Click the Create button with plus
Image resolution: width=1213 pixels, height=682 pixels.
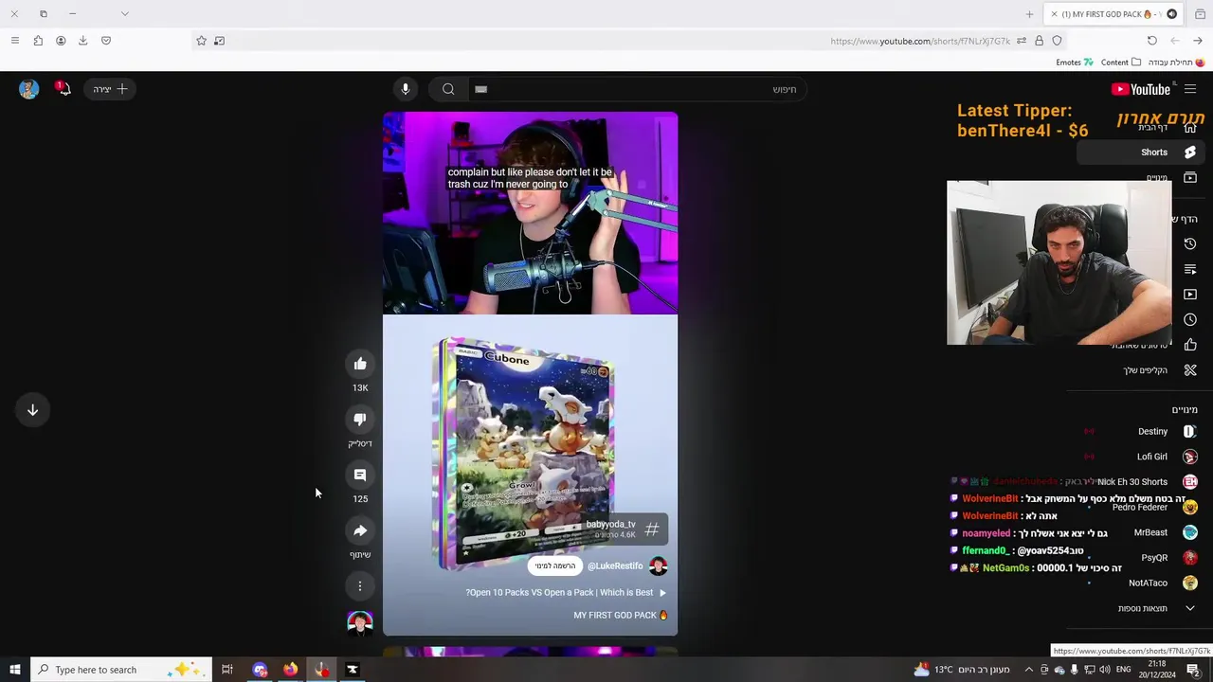110,89
